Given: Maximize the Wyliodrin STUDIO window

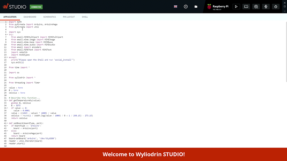Looking at the screenshot, I should click(x=285, y=6).
